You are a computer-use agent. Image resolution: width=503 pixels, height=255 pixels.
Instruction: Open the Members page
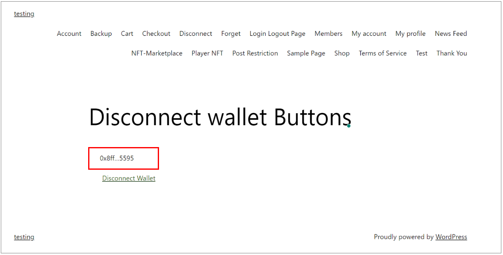pos(328,34)
